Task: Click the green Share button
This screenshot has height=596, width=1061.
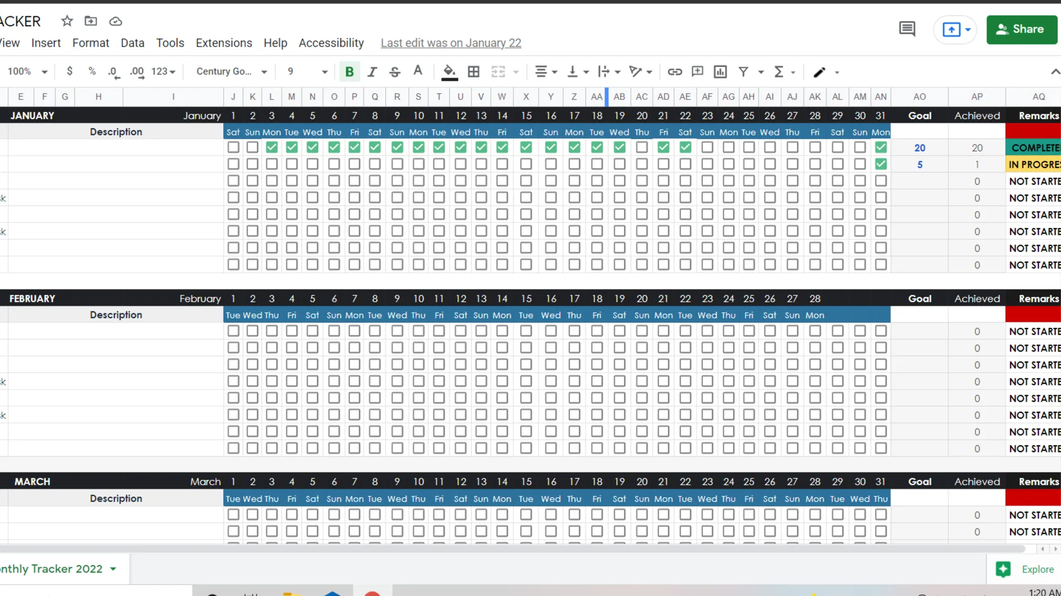Action: [x=1021, y=29]
